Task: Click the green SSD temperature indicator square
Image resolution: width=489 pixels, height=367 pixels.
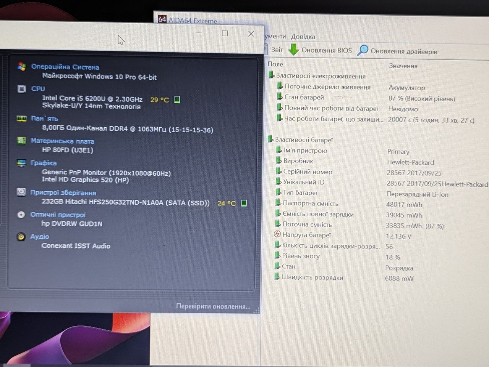Action: tap(244, 203)
